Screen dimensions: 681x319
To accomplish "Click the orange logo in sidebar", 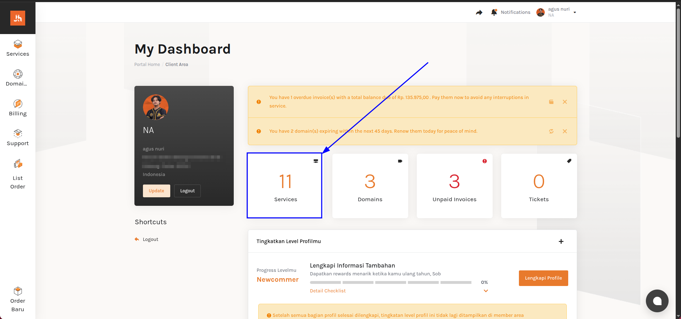I will click(x=18, y=18).
